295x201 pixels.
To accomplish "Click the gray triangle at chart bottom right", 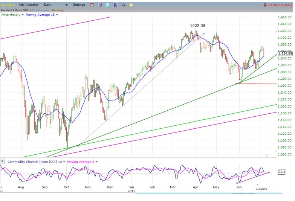I will click(267, 155).
